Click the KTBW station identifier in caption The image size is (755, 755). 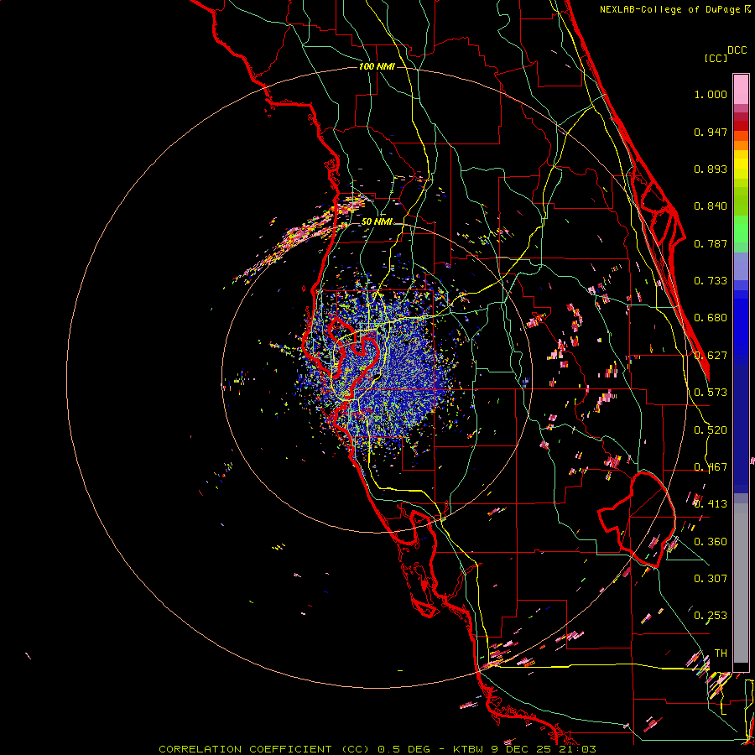click(468, 749)
